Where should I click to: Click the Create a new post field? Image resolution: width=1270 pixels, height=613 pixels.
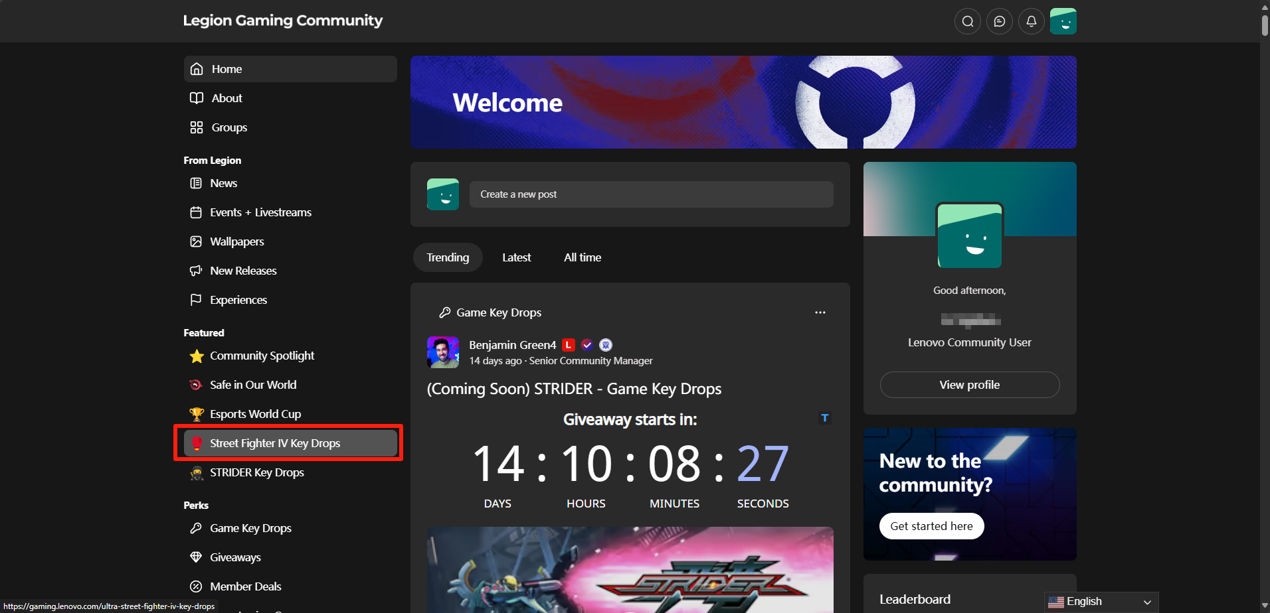[x=652, y=194]
